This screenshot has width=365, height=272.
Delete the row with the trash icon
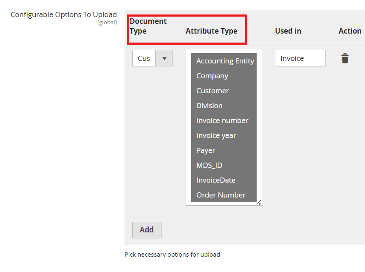click(x=345, y=58)
